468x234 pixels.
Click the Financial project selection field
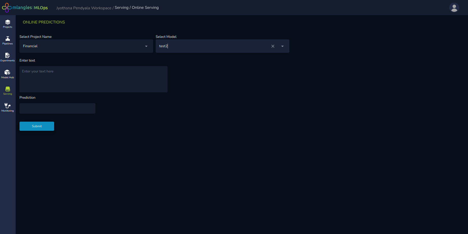[x=81, y=46]
